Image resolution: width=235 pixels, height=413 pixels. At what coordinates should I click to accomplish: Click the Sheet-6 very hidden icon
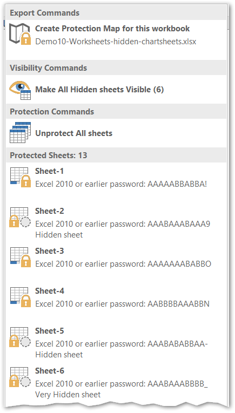[20, 377]
